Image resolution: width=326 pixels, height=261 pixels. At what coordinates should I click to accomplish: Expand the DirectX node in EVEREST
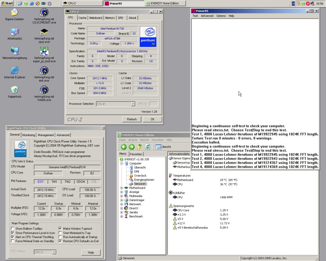(122, 208)
